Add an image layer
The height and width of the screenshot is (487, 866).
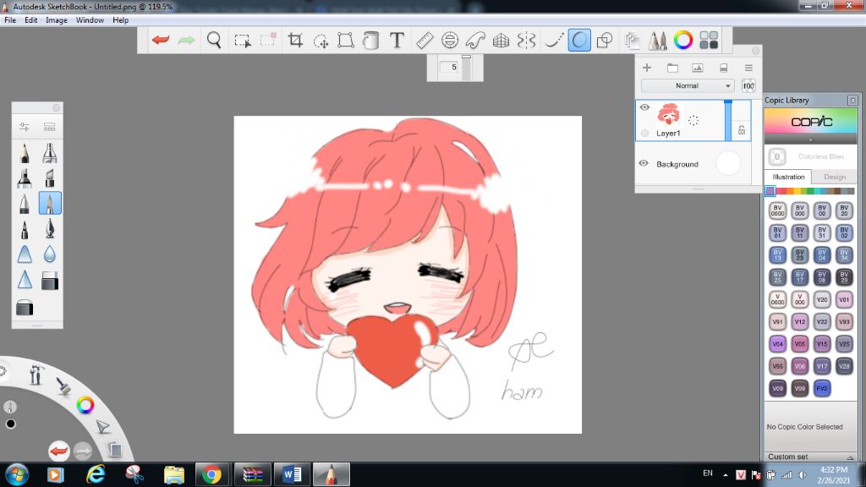(x=698, y=68)
